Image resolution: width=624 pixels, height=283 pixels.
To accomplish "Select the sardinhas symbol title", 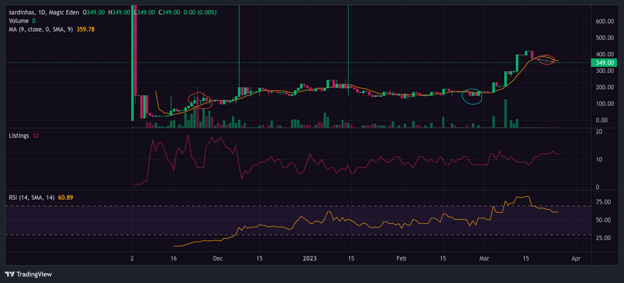I will click(44, 12).
